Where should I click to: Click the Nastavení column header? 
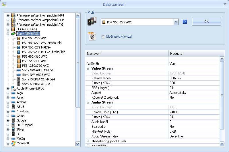tap(127, 54)
